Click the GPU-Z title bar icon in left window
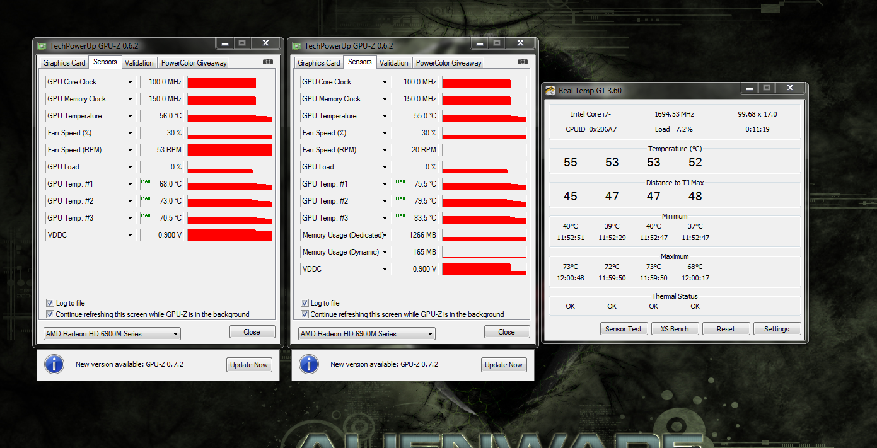877x448 pixels. pyautogui.click(x=42, y=45)
